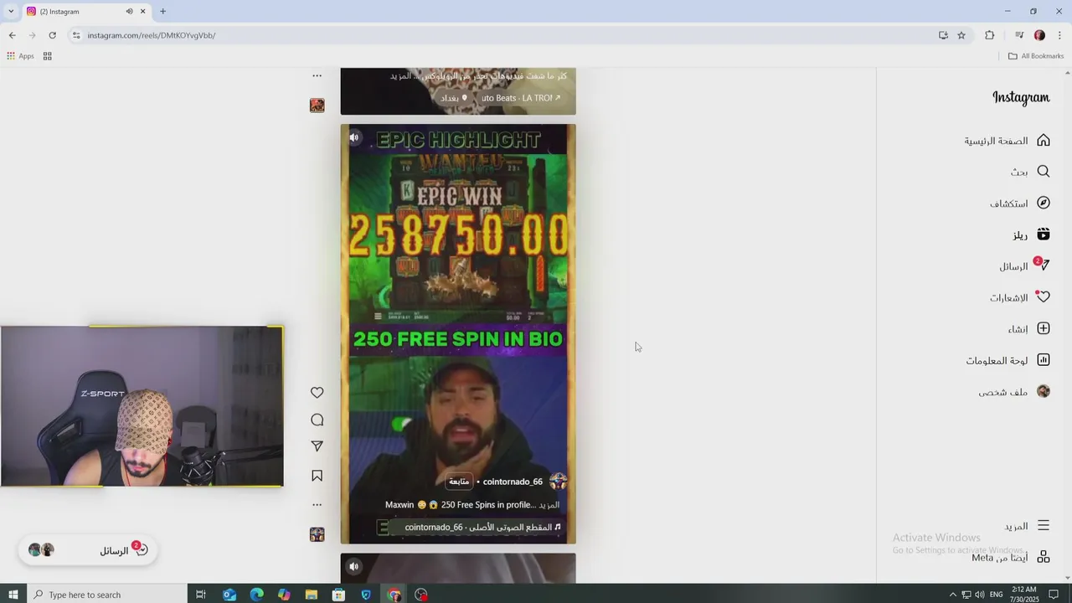Open audio thumbnail beside the cointornado_66 reel

coord(317,534)
